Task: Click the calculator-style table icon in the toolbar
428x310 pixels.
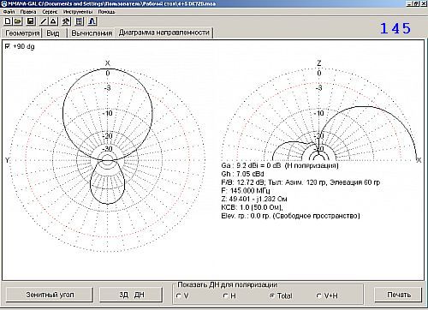Action: point(79,21)
